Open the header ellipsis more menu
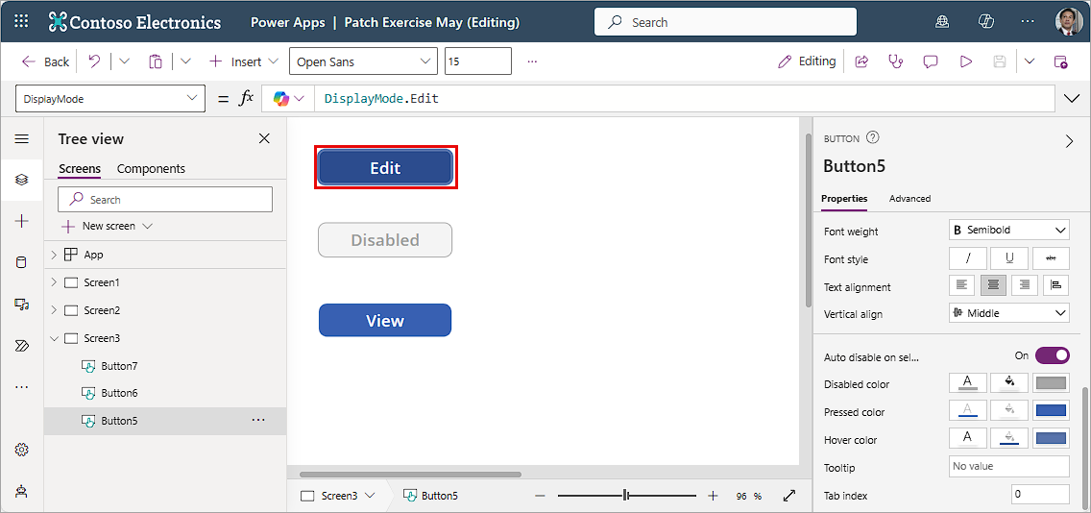Image resolution: width=1091 pixels, height=513 pixels. click(x=1030, y=21)
